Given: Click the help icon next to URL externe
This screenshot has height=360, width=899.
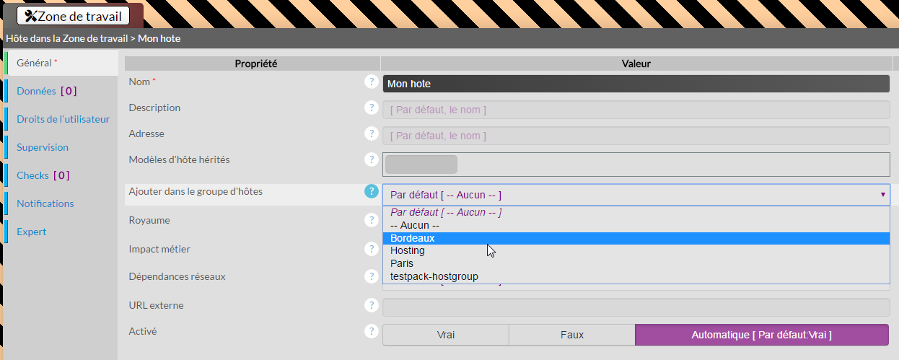Looking at the screenshot, I should 372,306.
